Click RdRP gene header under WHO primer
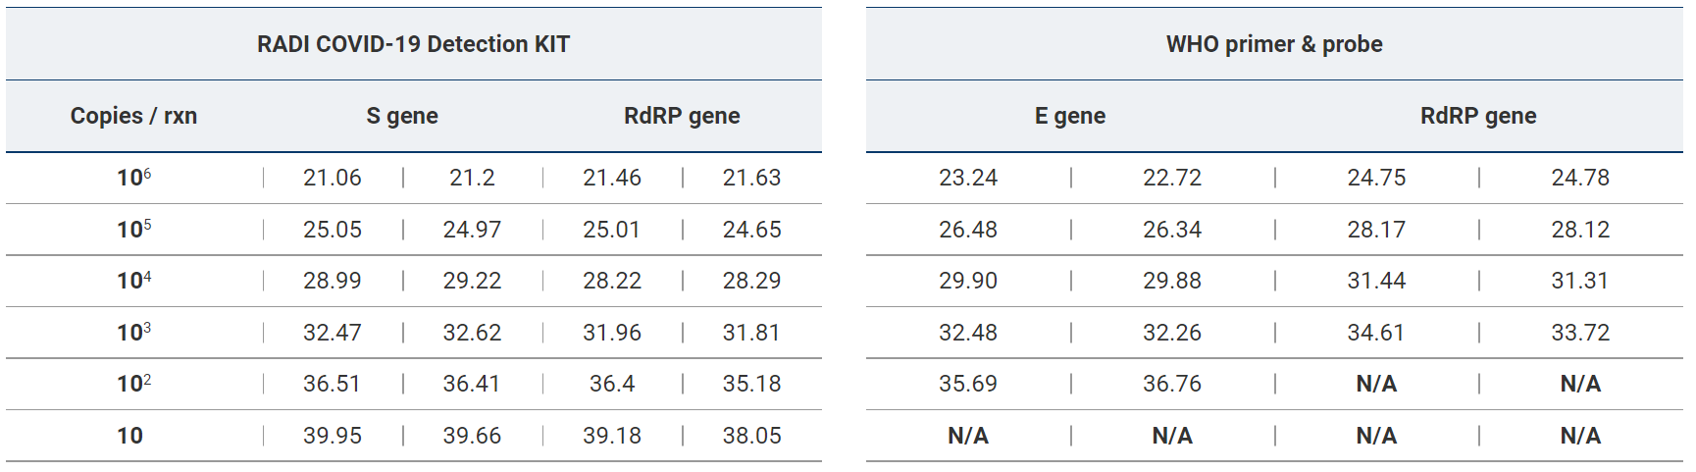Screen dimensions: 1696x472 coord(1478,116)
